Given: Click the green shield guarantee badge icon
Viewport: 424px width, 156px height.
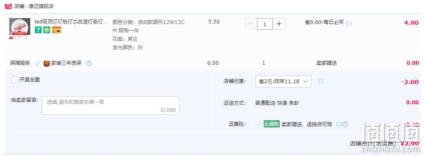Looking at the screenshot, I should [x=47, y=30].
